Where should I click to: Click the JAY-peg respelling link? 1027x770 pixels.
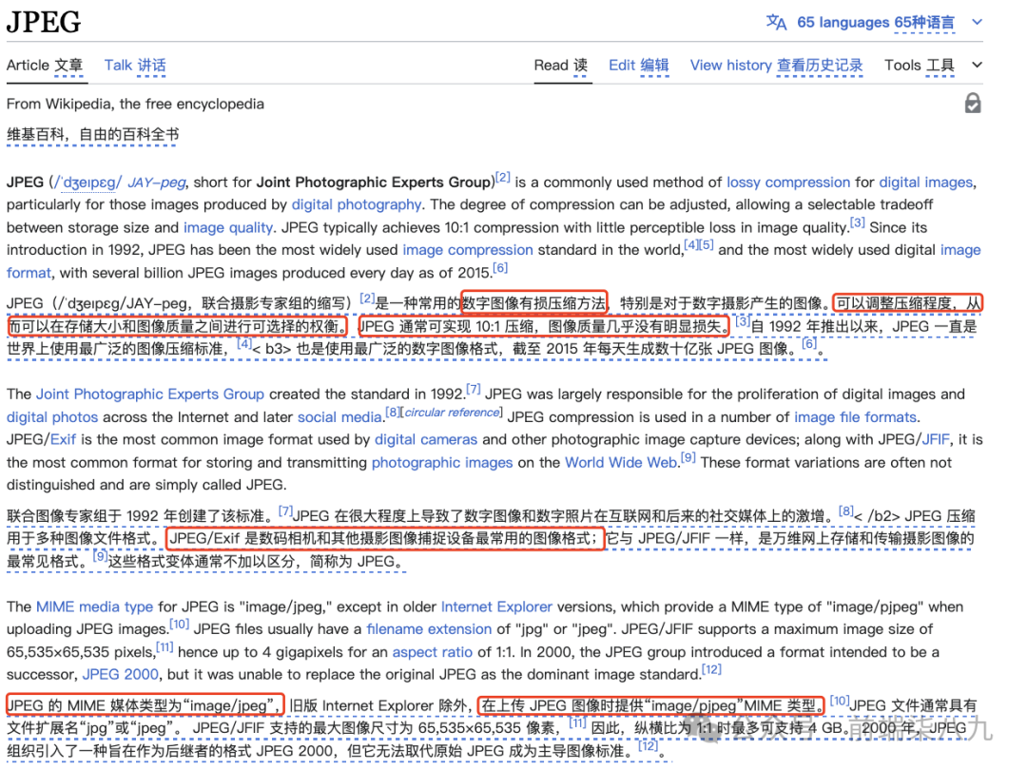[x=157, y=182]
